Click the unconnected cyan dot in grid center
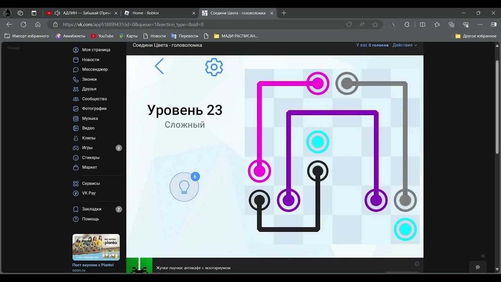The image size is (501, 282). point(318,142)
